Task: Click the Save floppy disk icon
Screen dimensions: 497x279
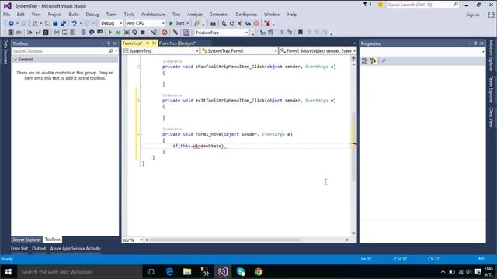Action: 55,23
